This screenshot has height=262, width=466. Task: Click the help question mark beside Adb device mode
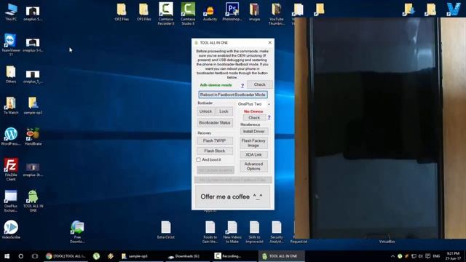[x=242, y=86]
